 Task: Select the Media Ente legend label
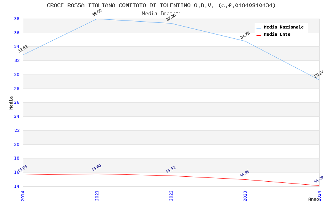click(277, 34)
